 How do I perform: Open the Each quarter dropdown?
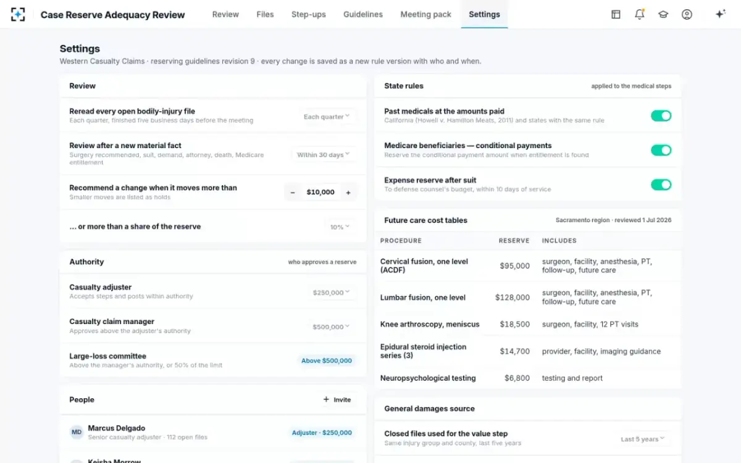(x=327, y=117)
